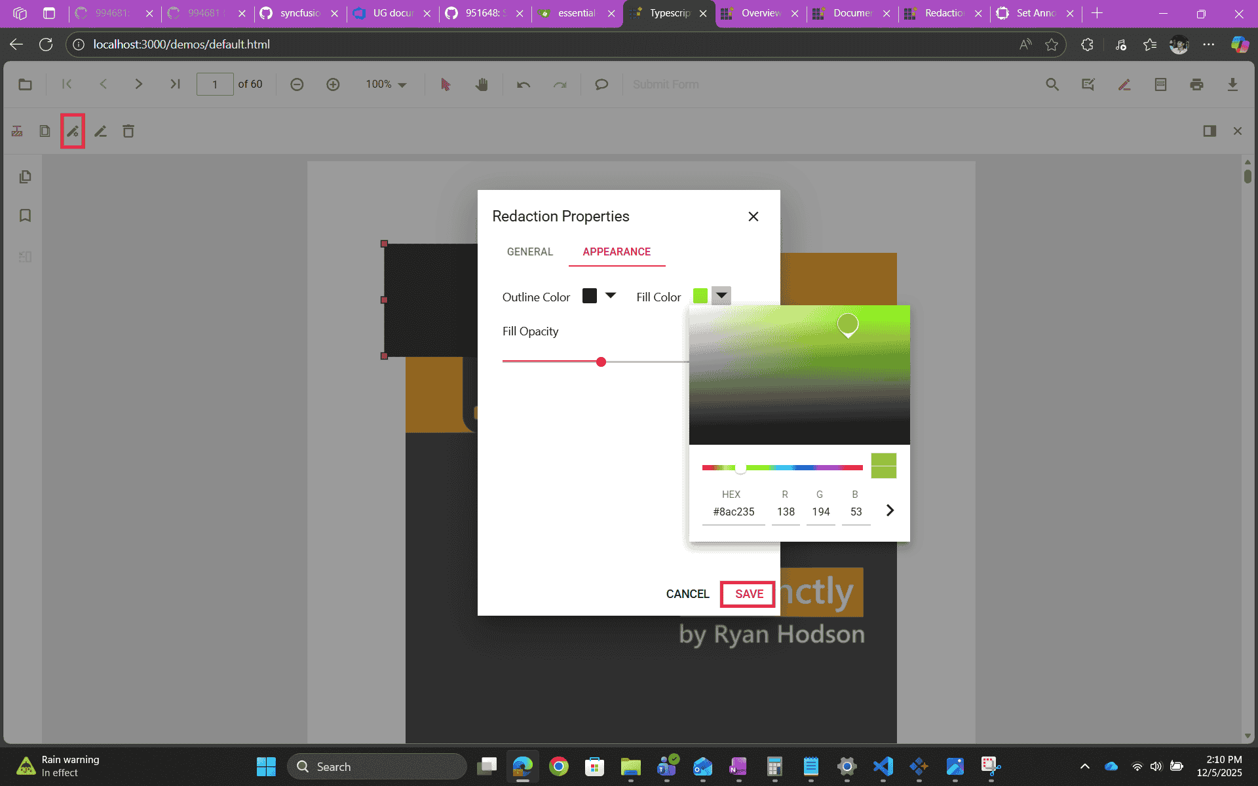Open the Outline Color dropdown
Screen dimensions: 1258x786
(x=610, y=295)
